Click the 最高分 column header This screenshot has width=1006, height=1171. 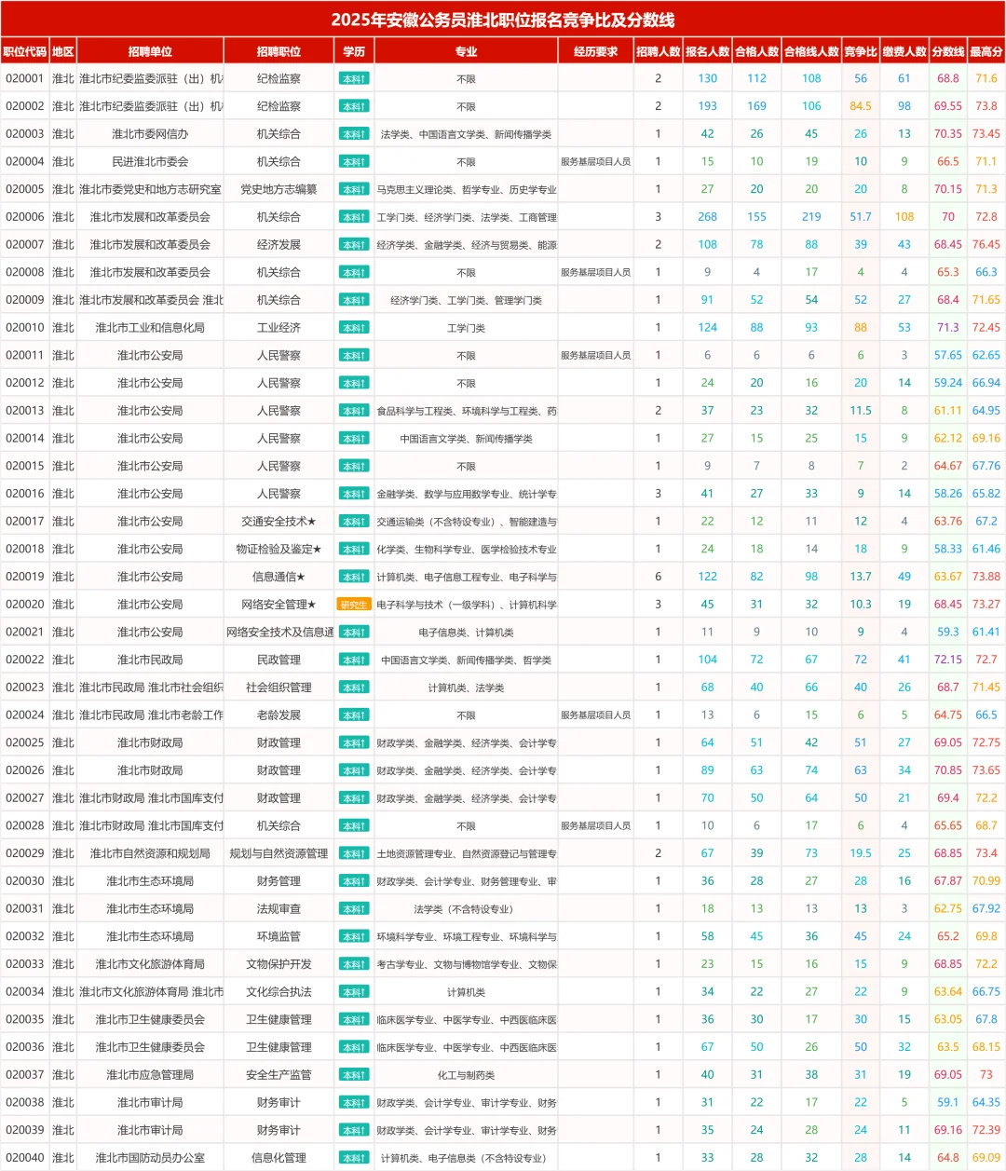click(986, 51)
